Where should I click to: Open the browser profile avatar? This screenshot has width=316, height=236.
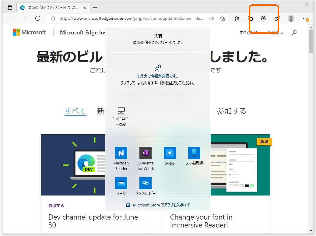[291, 18]
